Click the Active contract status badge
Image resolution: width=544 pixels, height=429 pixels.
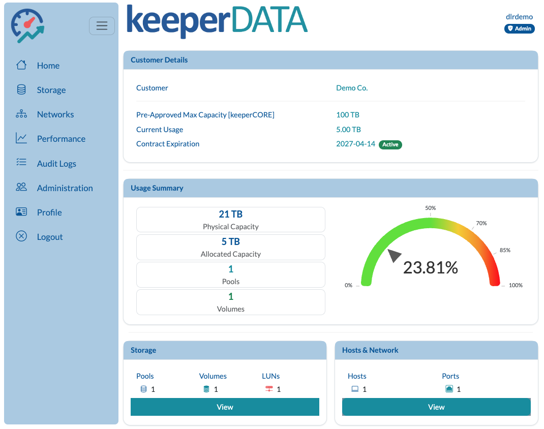(x=390, y=145)
